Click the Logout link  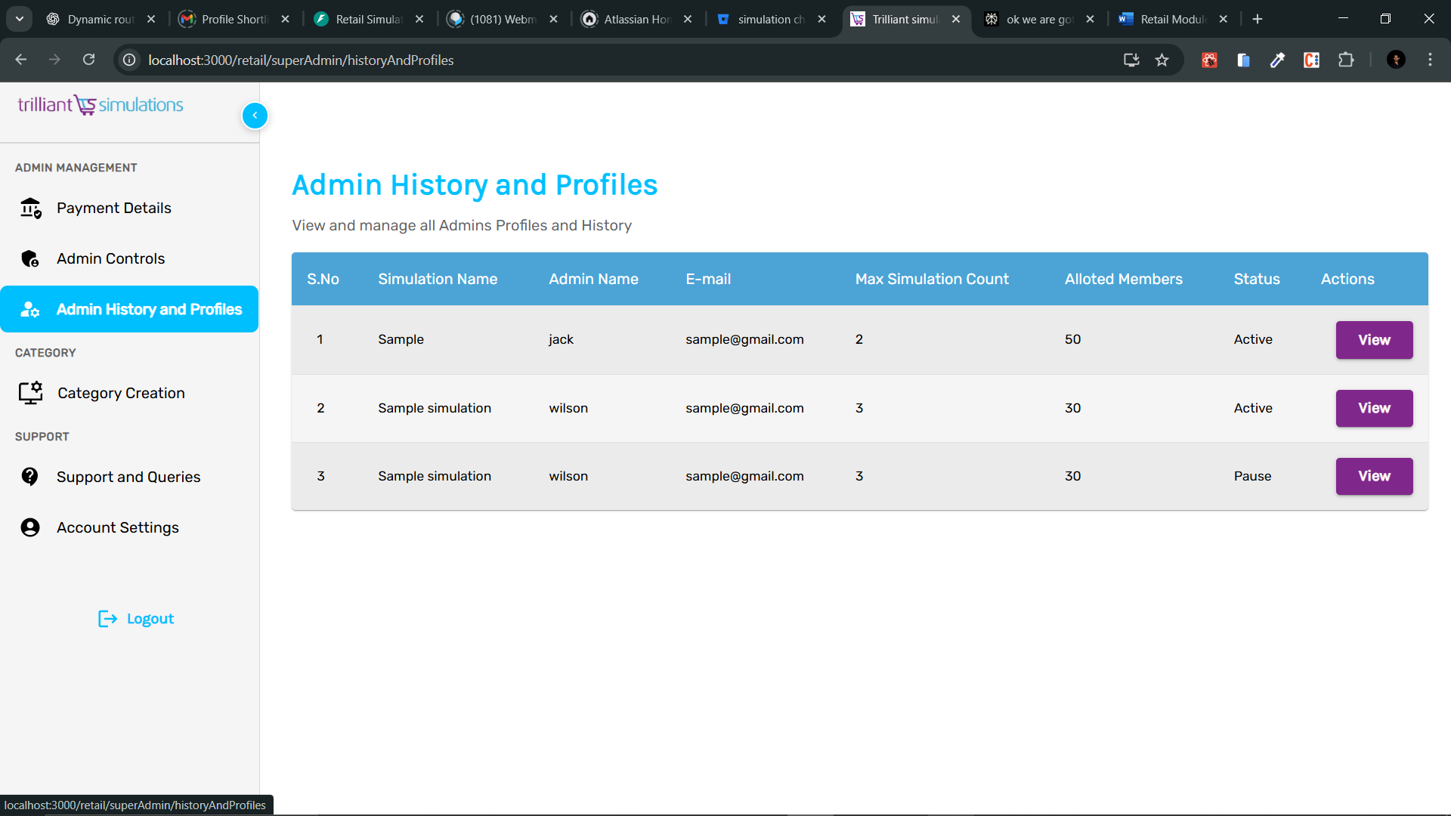(x=150, y=619)
